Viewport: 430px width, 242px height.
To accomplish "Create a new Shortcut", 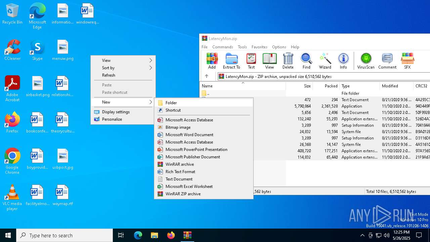I will pos(204,110).
